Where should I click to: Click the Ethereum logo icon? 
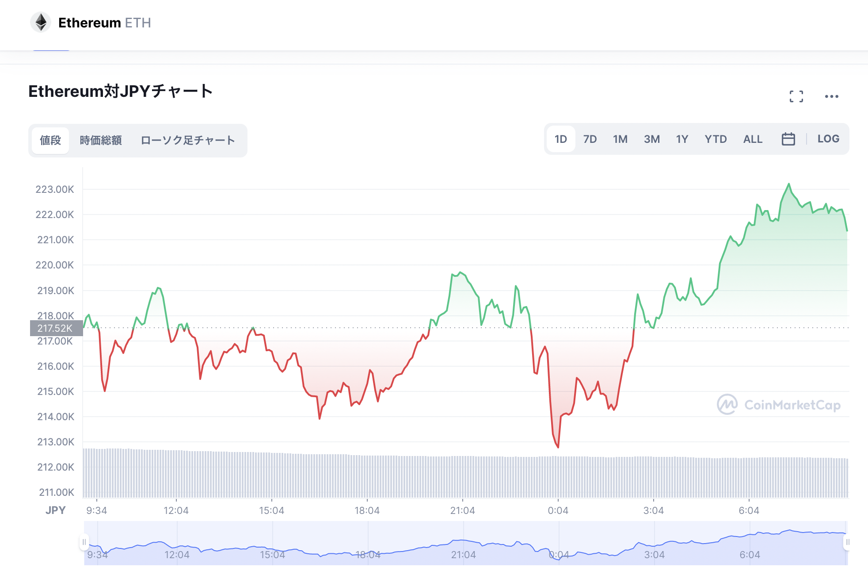point(41,23)
